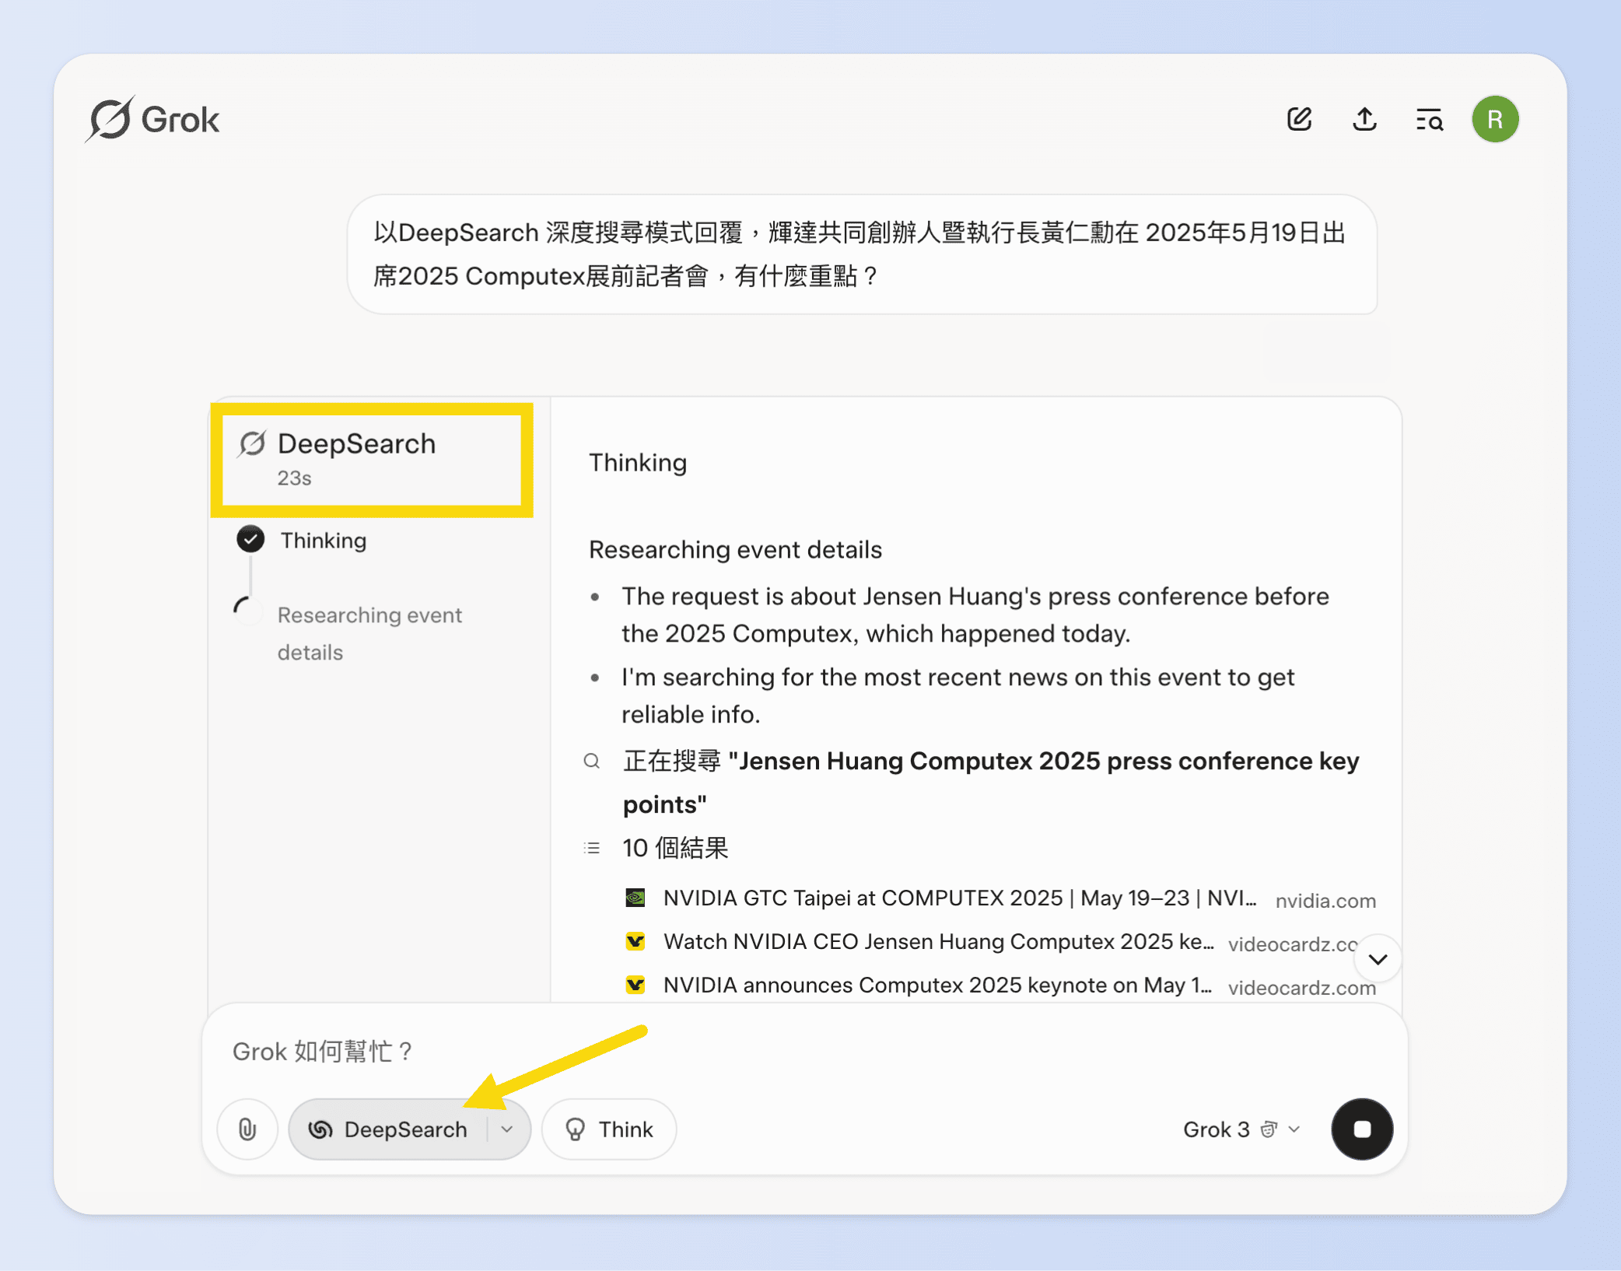Enable Think mode
1621x1271 pixels.
click(x=608, y=1129)
